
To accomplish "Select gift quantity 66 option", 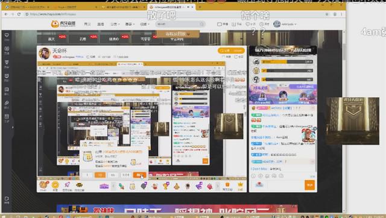I will (x=113, y=175).
